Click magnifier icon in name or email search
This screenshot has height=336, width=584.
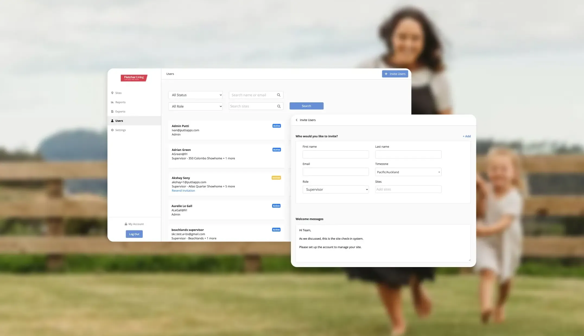pyautogui.click(x=279, y=95)
